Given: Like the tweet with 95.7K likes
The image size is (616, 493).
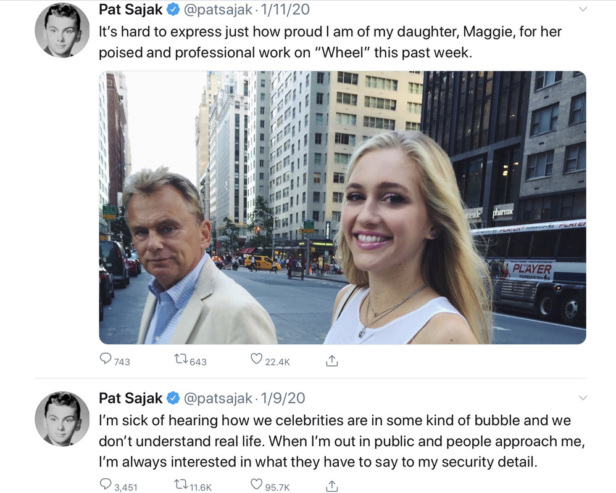Looking at the screenshot, I should point(256,484).
